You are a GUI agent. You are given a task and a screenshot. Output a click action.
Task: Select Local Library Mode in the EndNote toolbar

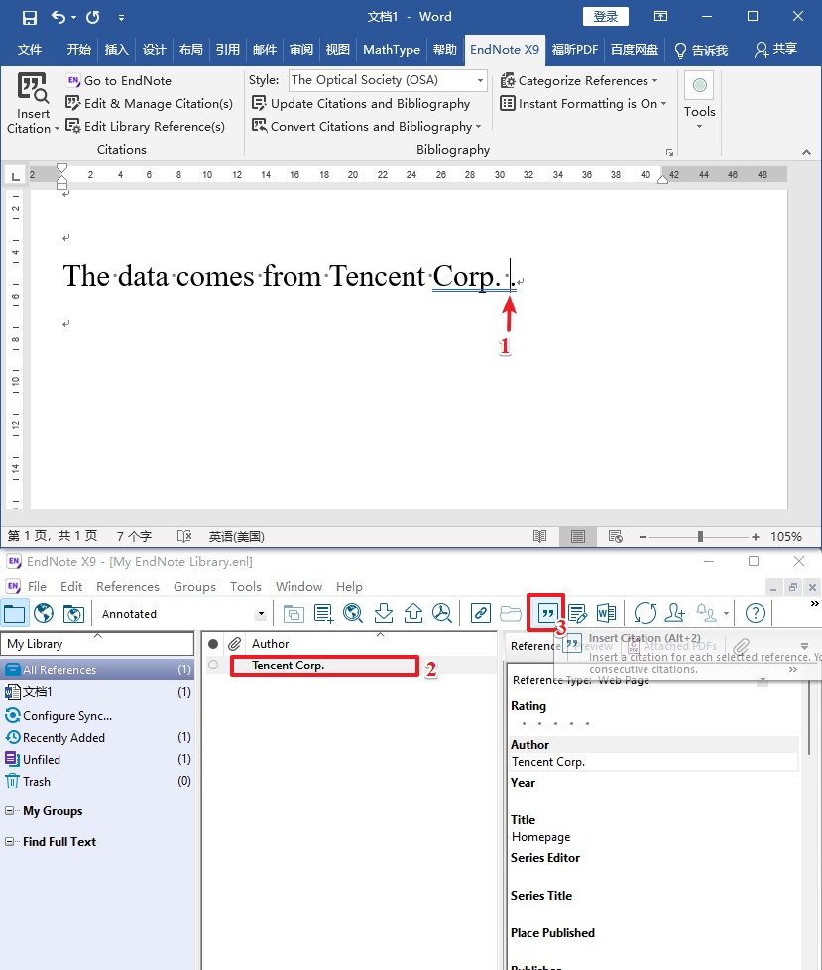14,614
